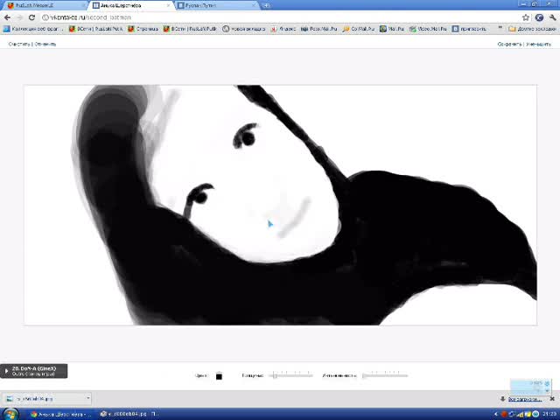The height and width of the screenshot is (420, 560).
Task: Open the black brush color swatch
Action: (219, 375)
